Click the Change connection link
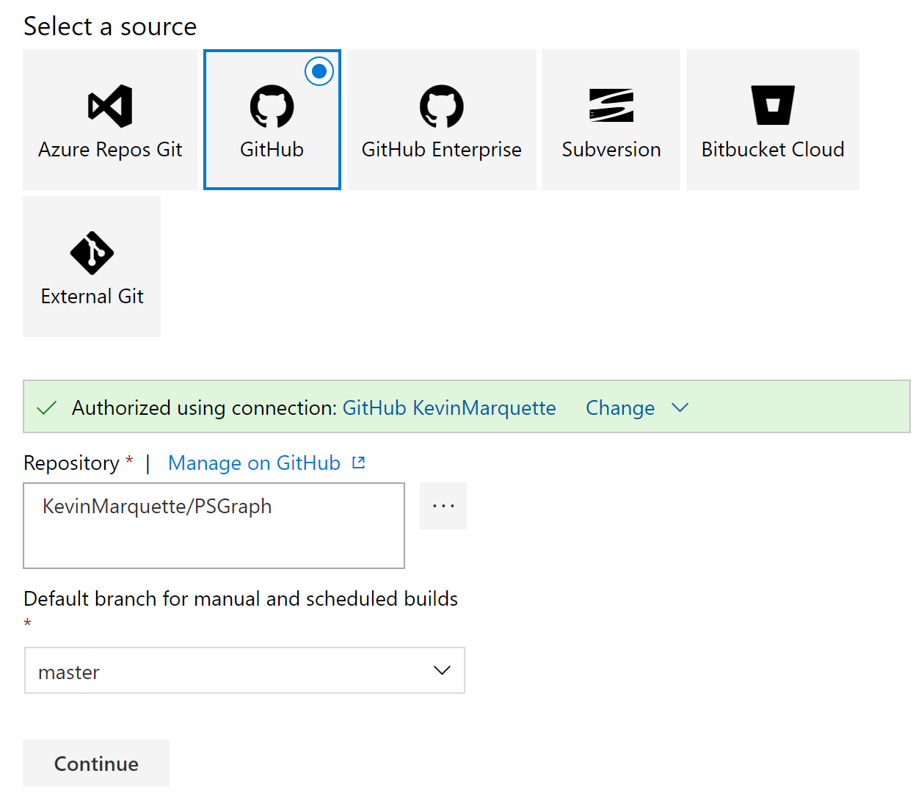Image resolution: width=924 pixels, height=801 pixels. coord(620,407)
